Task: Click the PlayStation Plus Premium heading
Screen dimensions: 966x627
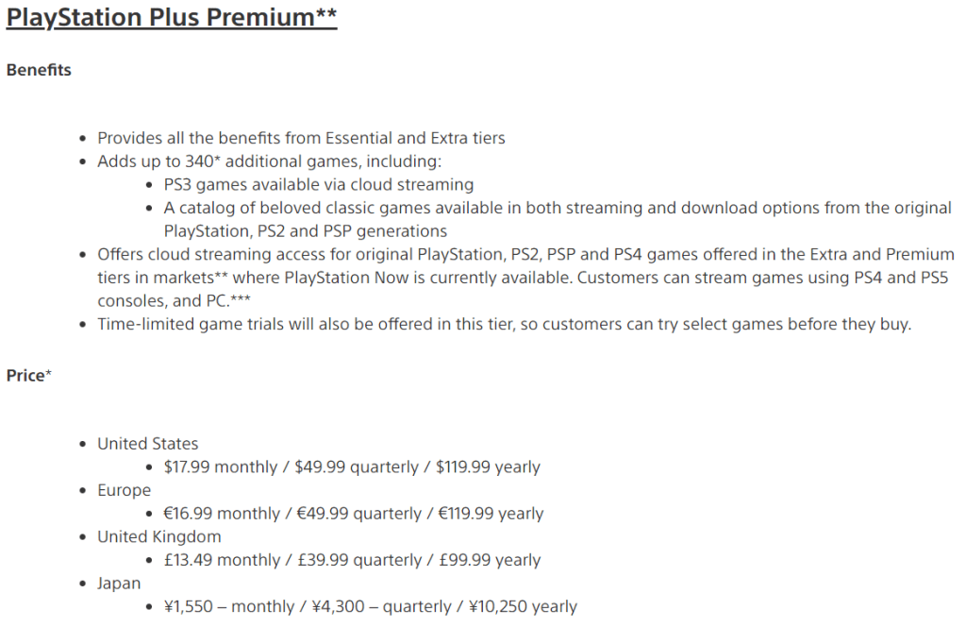Action: tap(171, 19)
